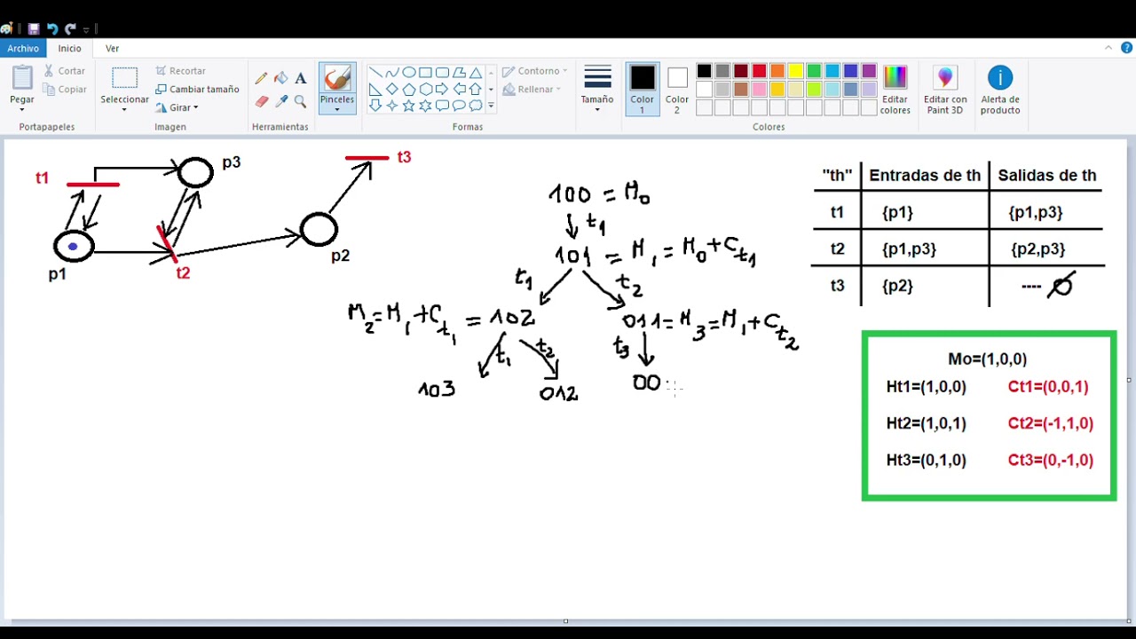Screen dimensions: 1136x639
Task: Choose the right triangle shape
Action: click(375, 90)
